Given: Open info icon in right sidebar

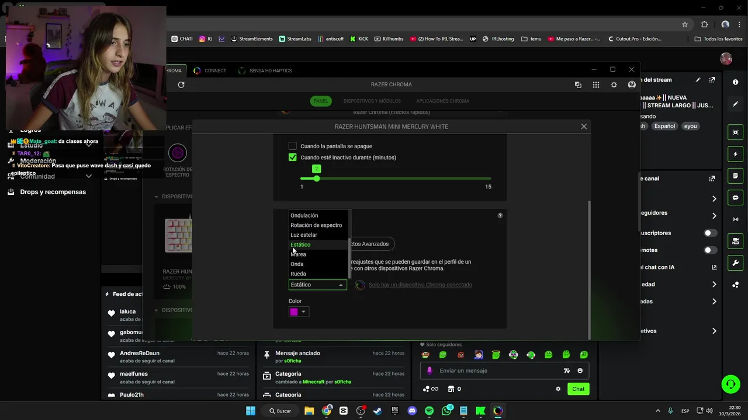Looking at the screenshot, I should (x=735, y=82).
